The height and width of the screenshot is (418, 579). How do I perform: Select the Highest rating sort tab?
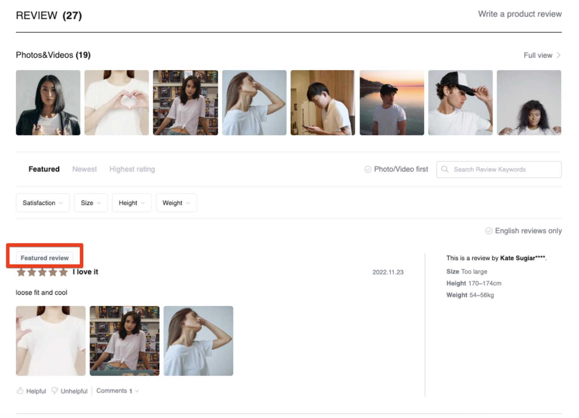[x=132, y=169]
